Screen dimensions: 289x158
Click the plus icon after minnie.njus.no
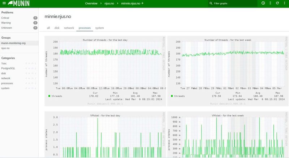pyautogui.click(x=142, y=3)
